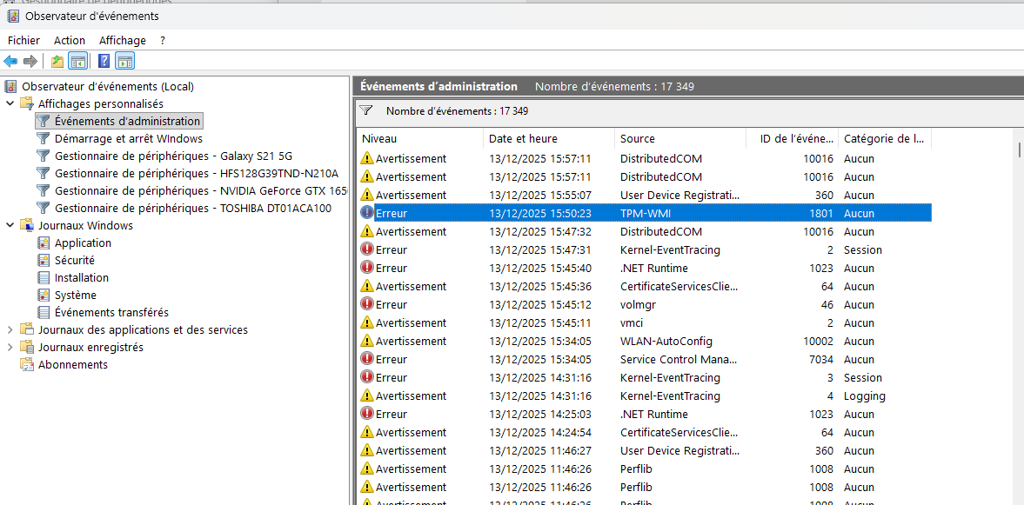The image size is (1024, 505).
Task: Click the funnel icon beside Démarrage et arrêt WIndows
Action: 44,138
